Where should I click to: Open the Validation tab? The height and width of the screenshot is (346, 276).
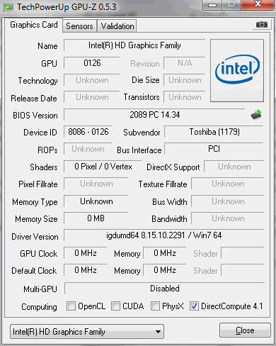(x=117, y=26)
